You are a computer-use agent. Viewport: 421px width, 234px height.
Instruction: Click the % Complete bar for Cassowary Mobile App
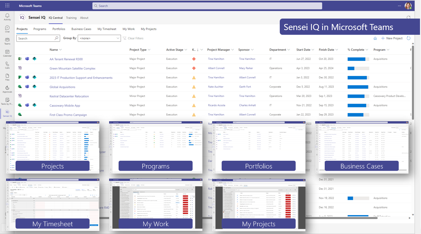[358, 105]
